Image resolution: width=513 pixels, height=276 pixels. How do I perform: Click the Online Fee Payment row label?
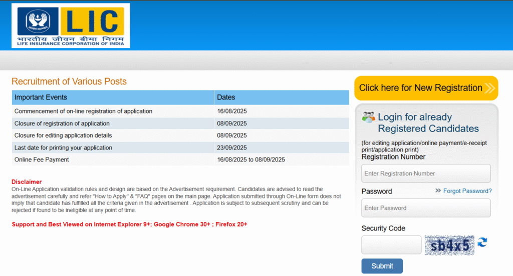[x=42, y=159]
